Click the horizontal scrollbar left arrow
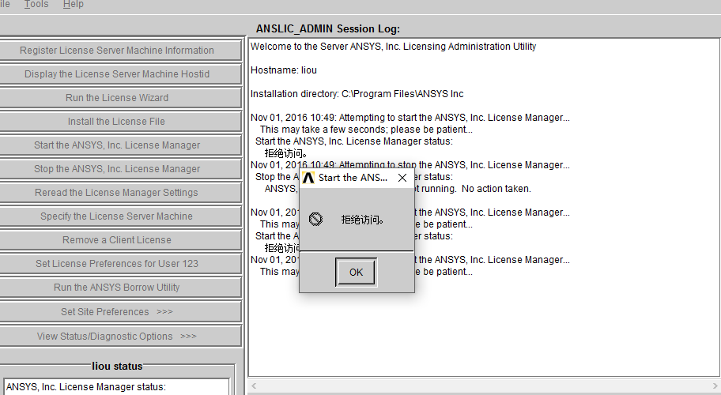 tap(254, 386)
